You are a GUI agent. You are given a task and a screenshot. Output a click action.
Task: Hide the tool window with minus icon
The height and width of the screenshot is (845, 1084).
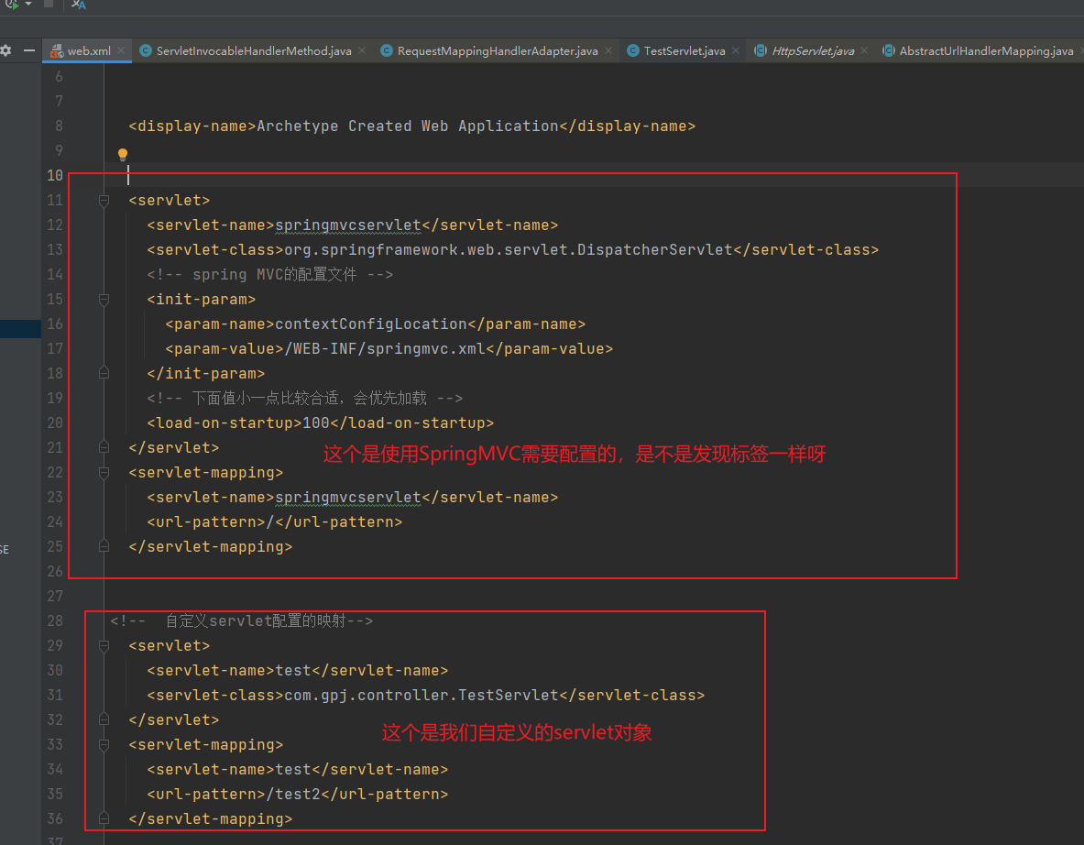point(29,50)
